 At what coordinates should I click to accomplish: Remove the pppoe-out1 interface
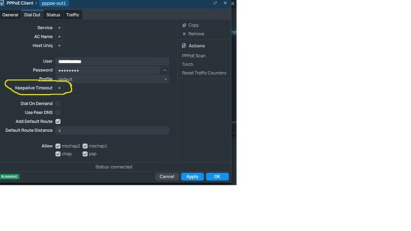click(x=193, y=34)
